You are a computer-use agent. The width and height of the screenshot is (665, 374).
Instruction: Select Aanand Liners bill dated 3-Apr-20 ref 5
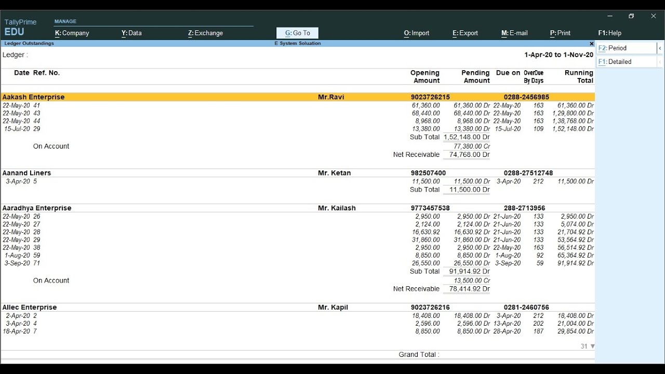(298, 181)
